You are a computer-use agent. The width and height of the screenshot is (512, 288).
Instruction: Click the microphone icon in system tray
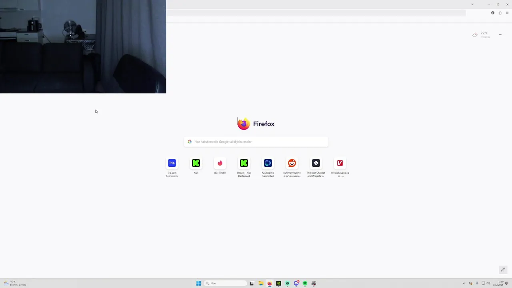477,283
